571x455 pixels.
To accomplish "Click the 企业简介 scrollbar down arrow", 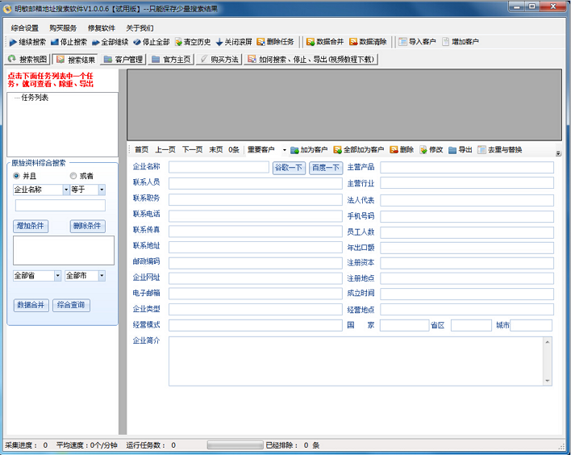I will [x=548, y=381].
